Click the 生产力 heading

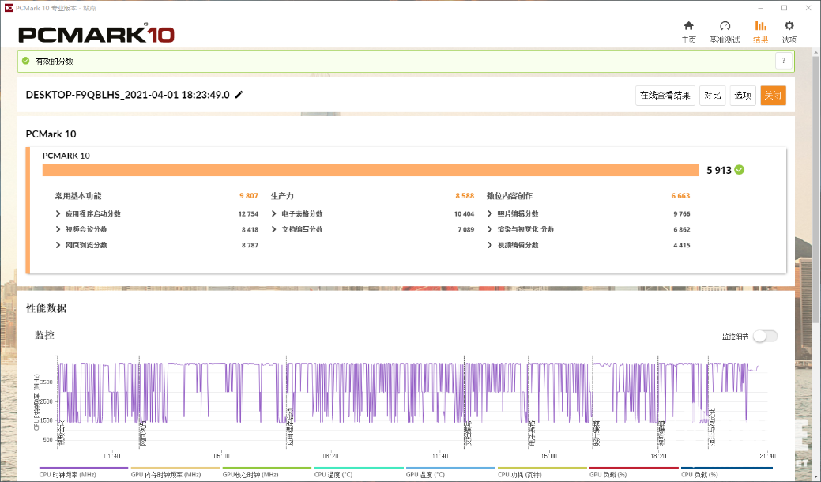coord(282,196)
